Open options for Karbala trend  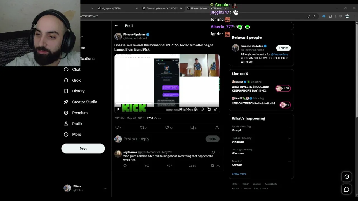[289, 161]
